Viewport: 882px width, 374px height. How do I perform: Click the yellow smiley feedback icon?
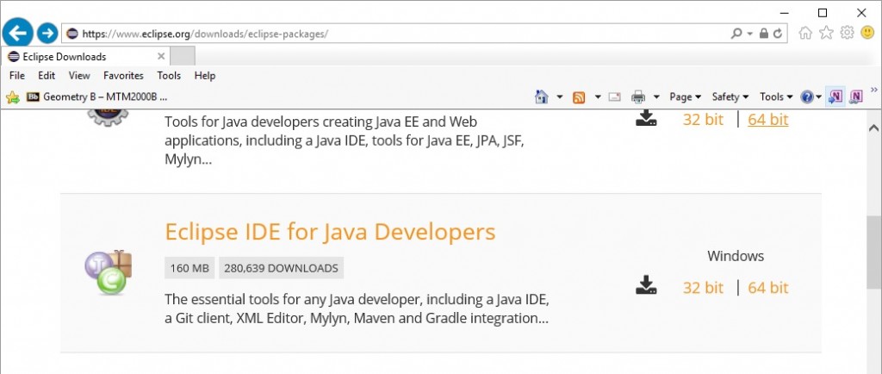point(866,33)
